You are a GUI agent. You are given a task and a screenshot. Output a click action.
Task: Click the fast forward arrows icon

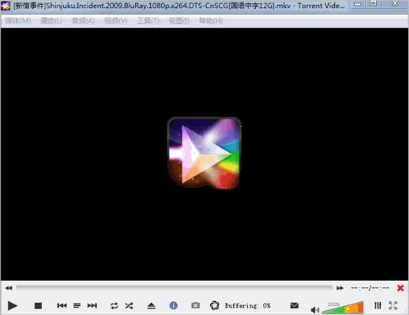tap(340, 288)
